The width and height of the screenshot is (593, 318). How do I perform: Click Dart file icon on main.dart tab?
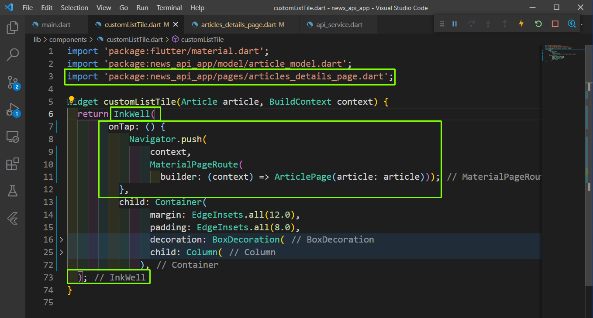coord(35,25)
